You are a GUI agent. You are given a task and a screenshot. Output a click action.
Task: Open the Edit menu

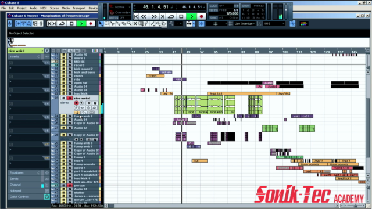point(12,8)
